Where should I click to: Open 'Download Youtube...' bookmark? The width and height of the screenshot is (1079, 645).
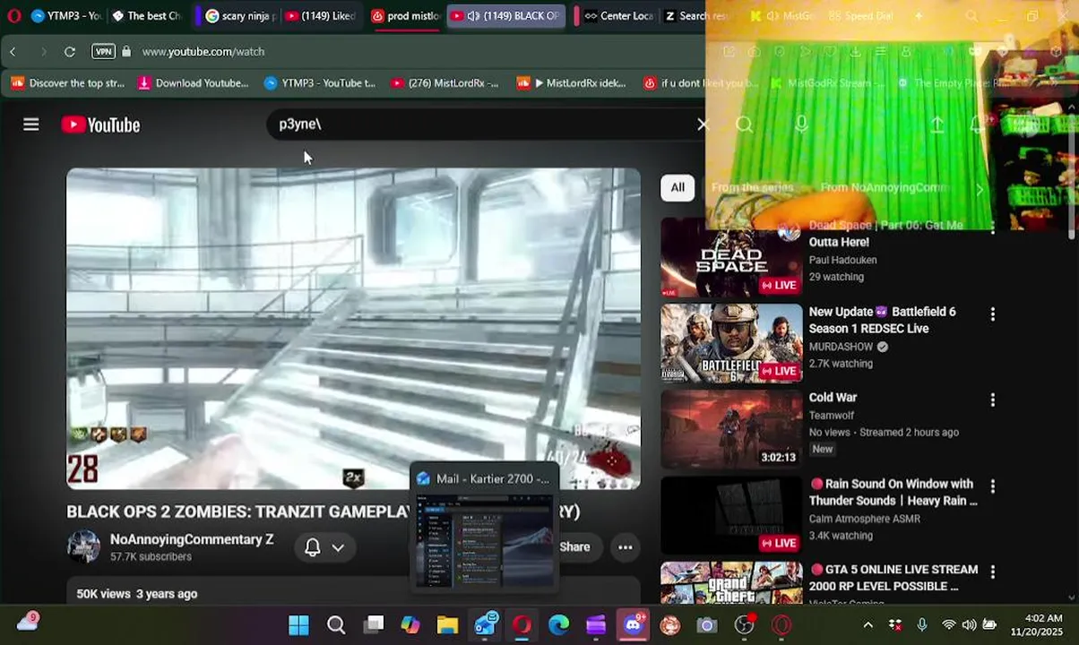(193, 83)
